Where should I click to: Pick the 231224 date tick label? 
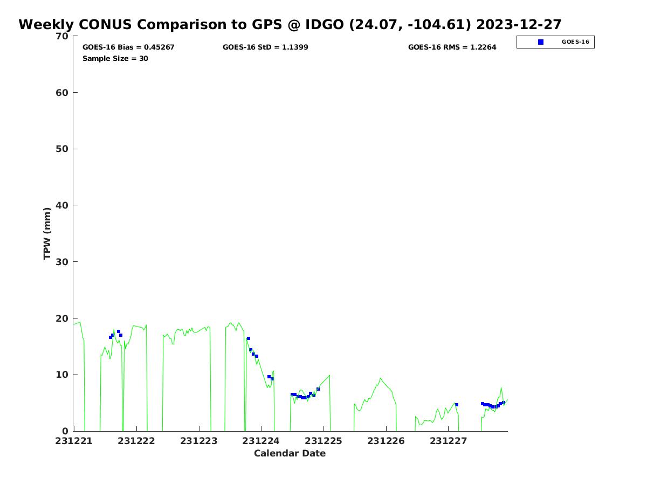[x=261, y=441]
